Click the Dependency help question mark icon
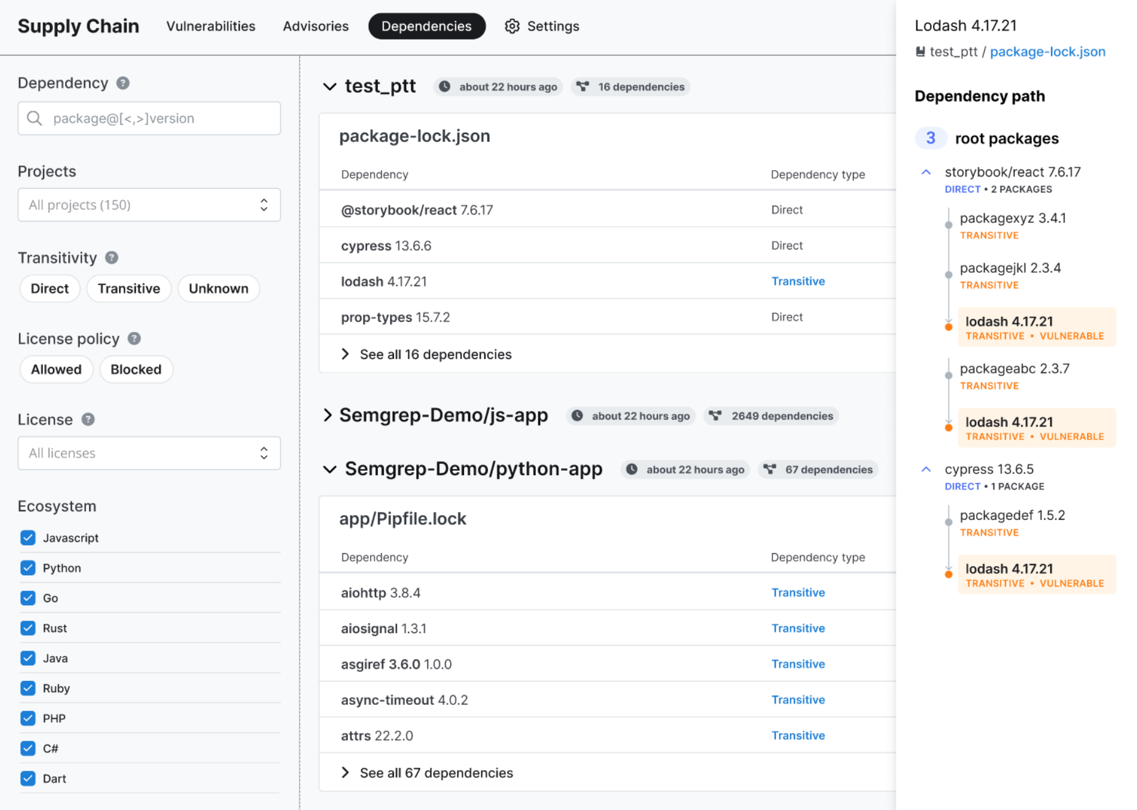1137x810 pixels. coord(123,83)
